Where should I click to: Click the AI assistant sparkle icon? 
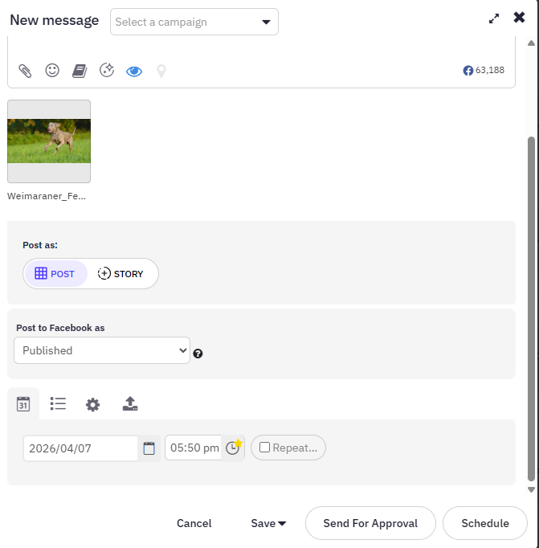[107, 70]
